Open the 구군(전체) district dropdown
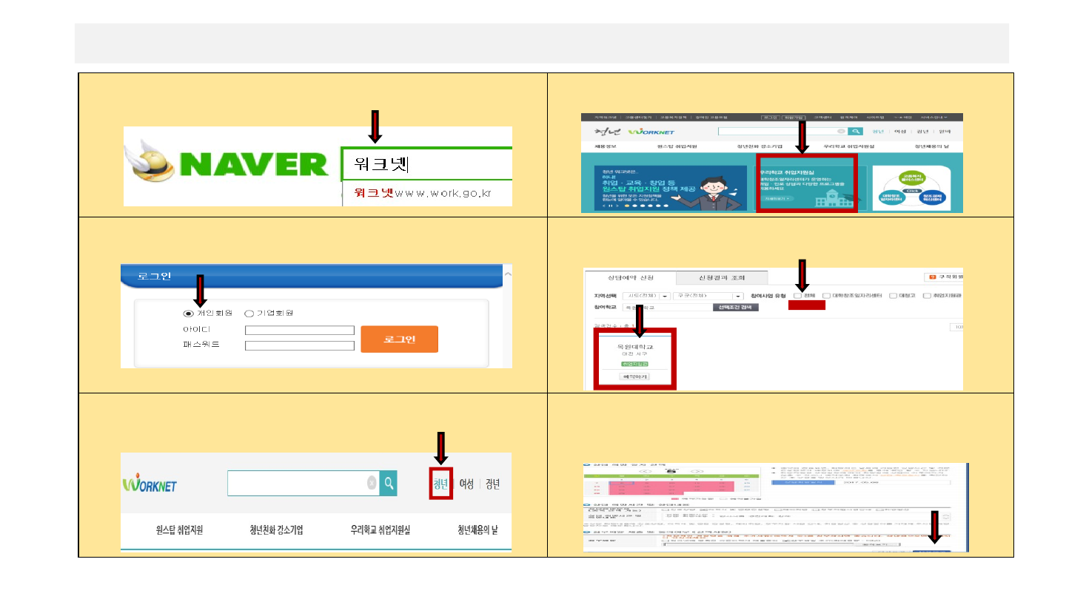1066x599 pixels. (707, 296)
